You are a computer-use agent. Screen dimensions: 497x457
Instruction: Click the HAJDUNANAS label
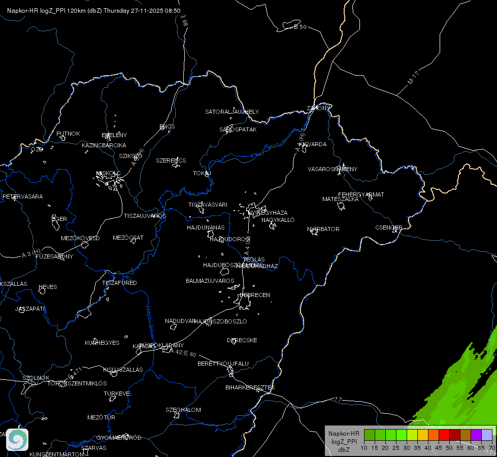[206, 227]
